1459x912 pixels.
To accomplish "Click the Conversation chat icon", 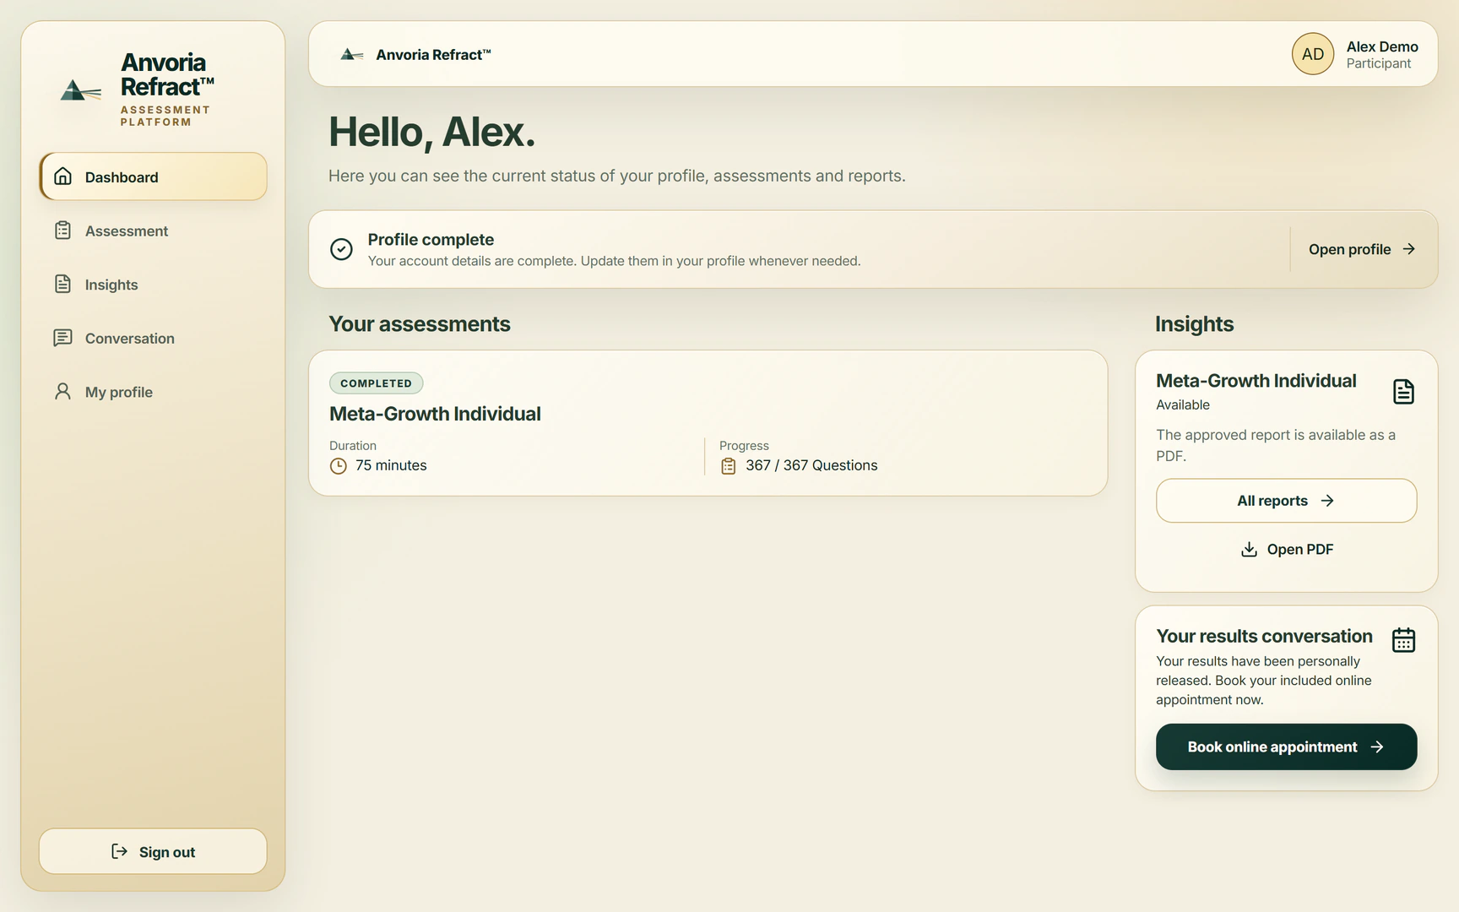I will pos(62,338).
